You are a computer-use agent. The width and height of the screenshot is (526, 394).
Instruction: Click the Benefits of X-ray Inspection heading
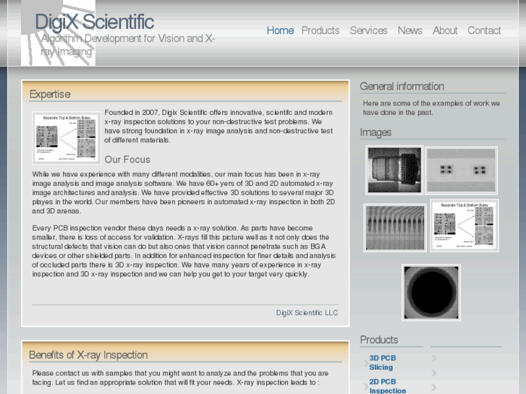pos(88,355)
